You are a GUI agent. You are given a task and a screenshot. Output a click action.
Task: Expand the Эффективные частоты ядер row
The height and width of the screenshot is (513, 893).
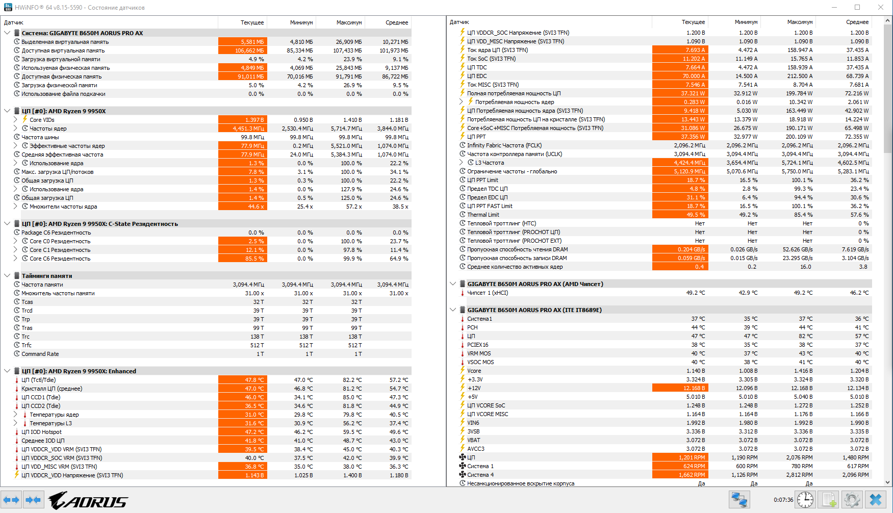[x=15, y=146]
